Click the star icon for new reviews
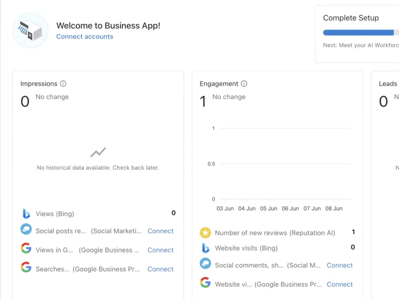399x299 pixels. pyautogui.click(x=205, y=233)
